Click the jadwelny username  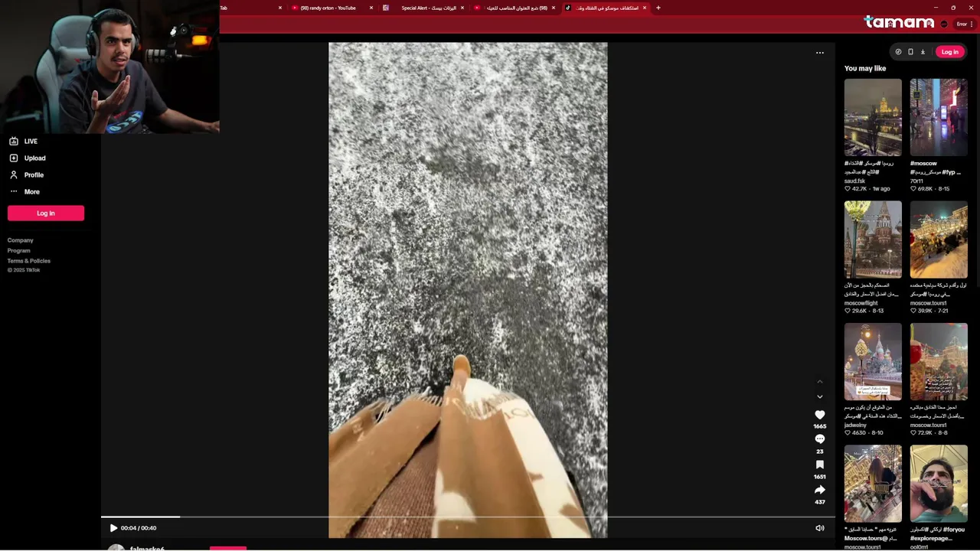pyautogui.click(x=855, y=425)
